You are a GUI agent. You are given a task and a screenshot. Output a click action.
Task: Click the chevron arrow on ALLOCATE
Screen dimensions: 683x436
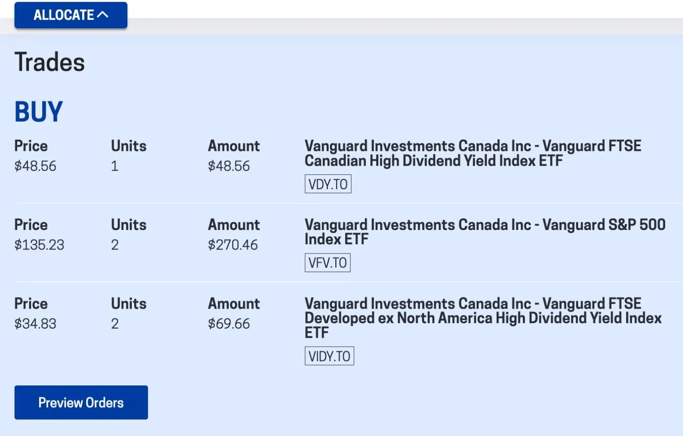coord(103,15)
